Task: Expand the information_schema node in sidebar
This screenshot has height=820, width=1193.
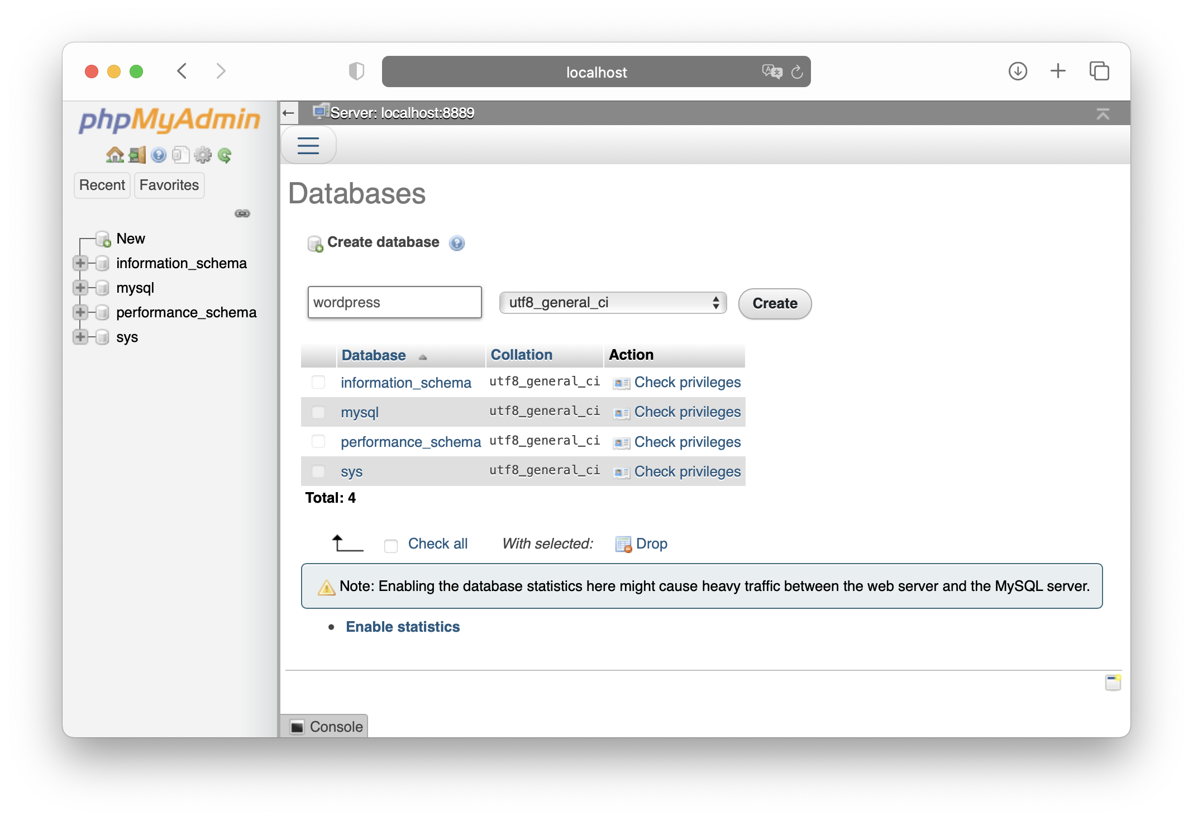Action: coord(80,263)
